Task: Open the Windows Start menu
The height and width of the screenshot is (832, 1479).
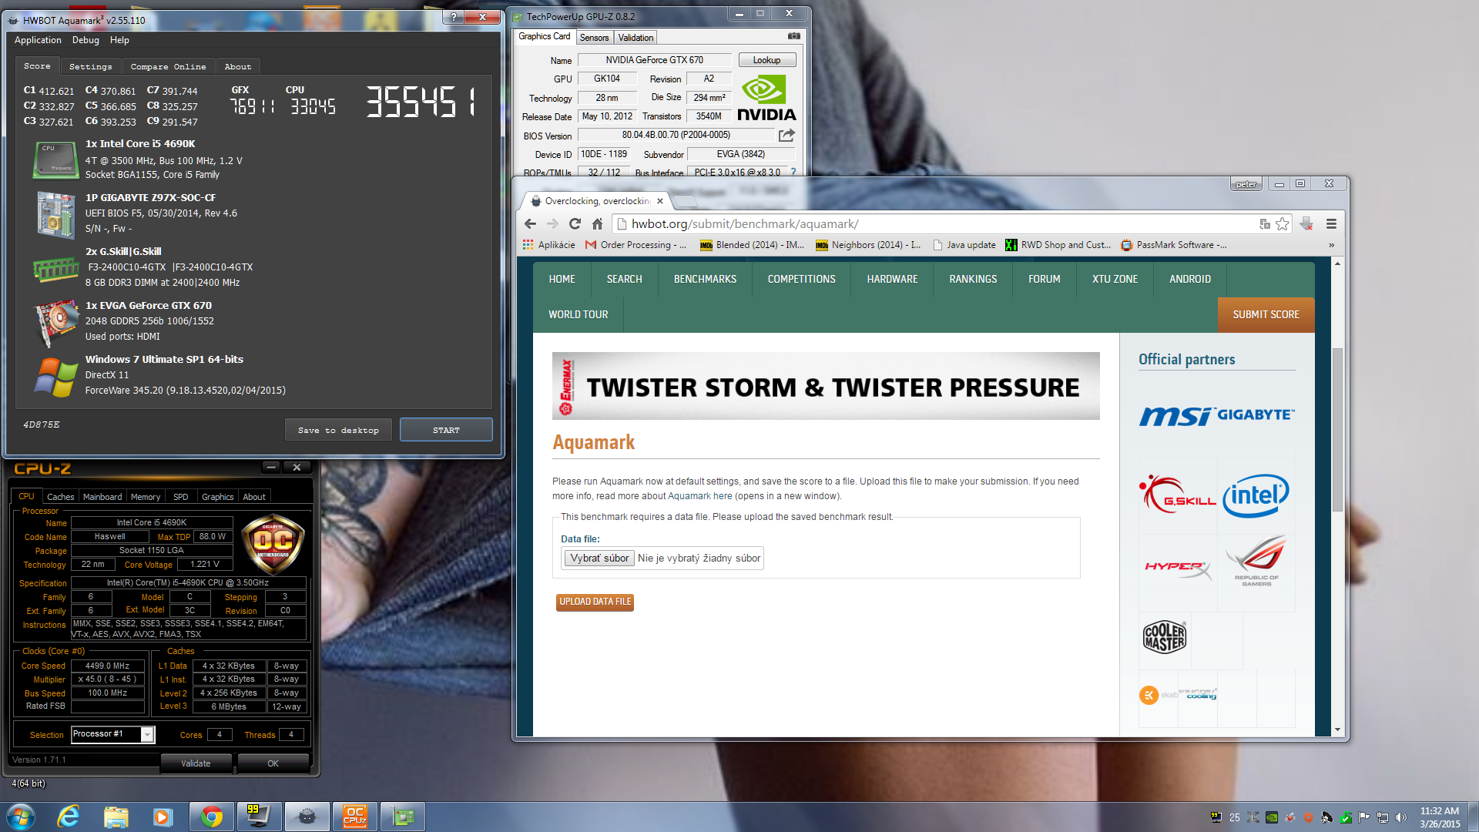Action: [21, 817]
